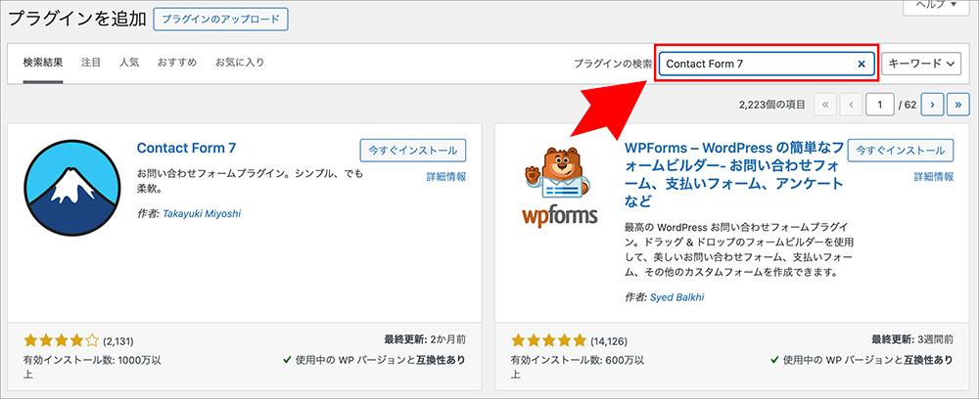Switch to the 人気 tab
The image size is (979, 399).
(129, 63)
